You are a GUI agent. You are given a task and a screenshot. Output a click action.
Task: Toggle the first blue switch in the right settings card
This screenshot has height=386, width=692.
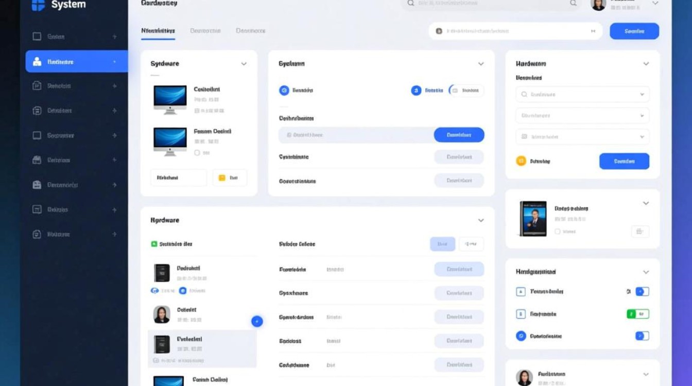coord(642,291)
